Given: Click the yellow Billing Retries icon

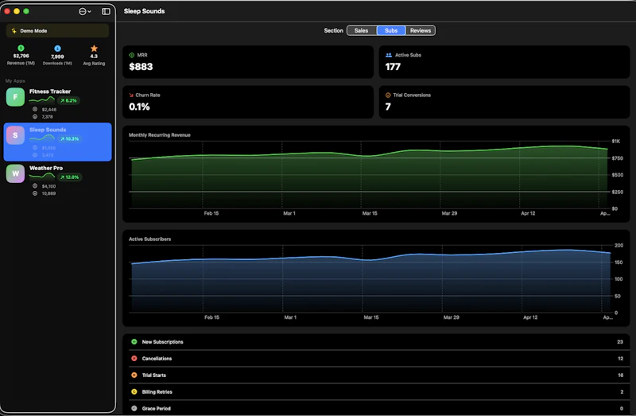Looking at the screenshot, I should pyautogui.click(x=134, y=391).
